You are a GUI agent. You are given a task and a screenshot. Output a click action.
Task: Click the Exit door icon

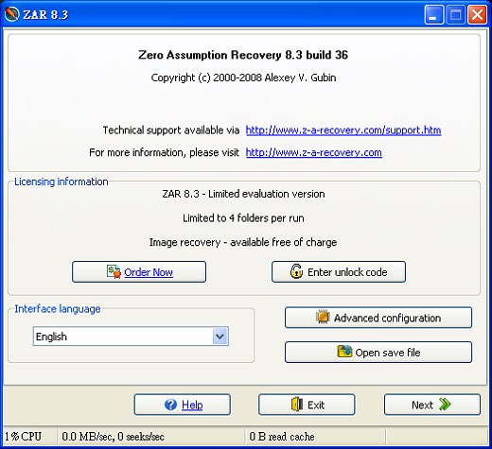(297, 405)
